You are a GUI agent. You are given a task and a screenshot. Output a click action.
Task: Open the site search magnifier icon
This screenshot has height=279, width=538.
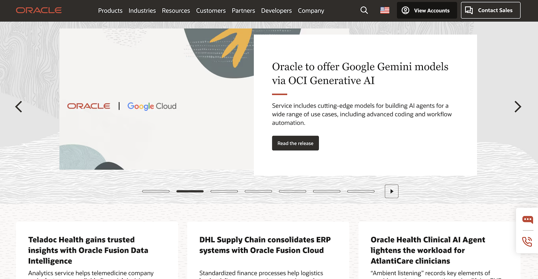click(x=364, y=10)
